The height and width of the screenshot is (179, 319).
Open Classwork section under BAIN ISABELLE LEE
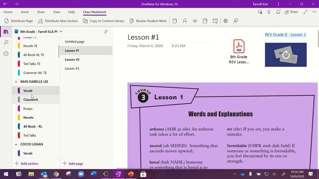coord(36,99)
